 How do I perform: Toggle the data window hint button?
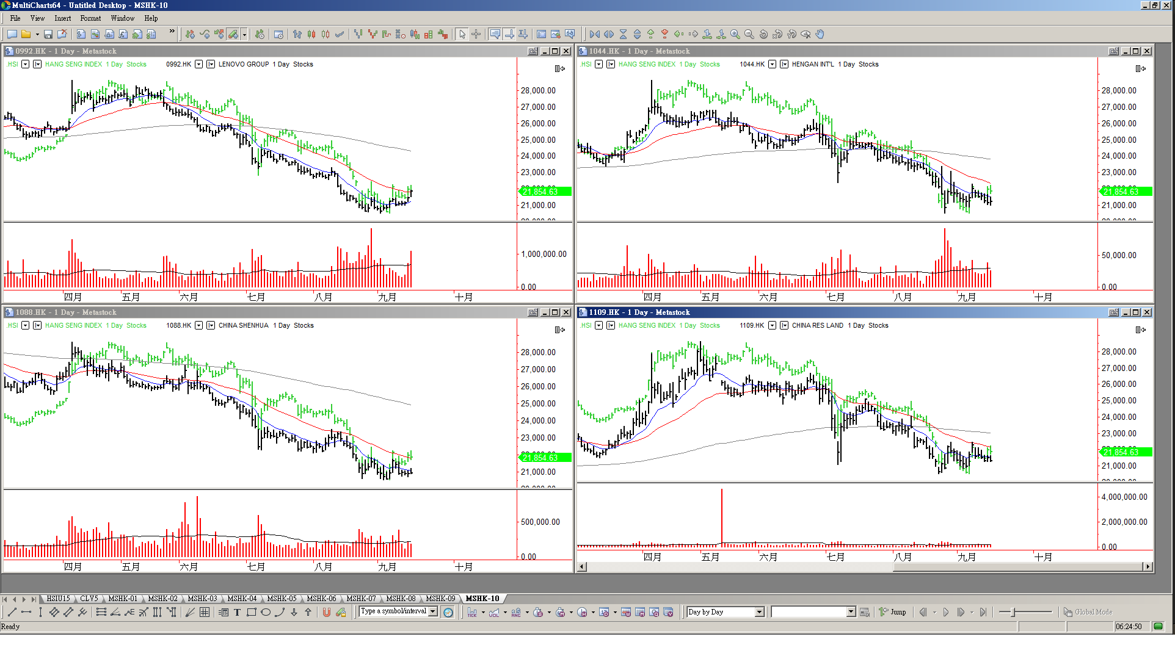495,34
